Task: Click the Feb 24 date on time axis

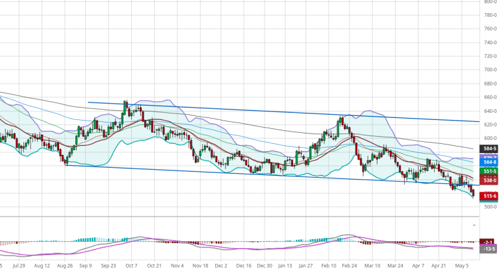Action: click(350, 265)
